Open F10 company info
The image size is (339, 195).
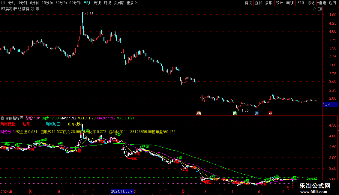300,3
